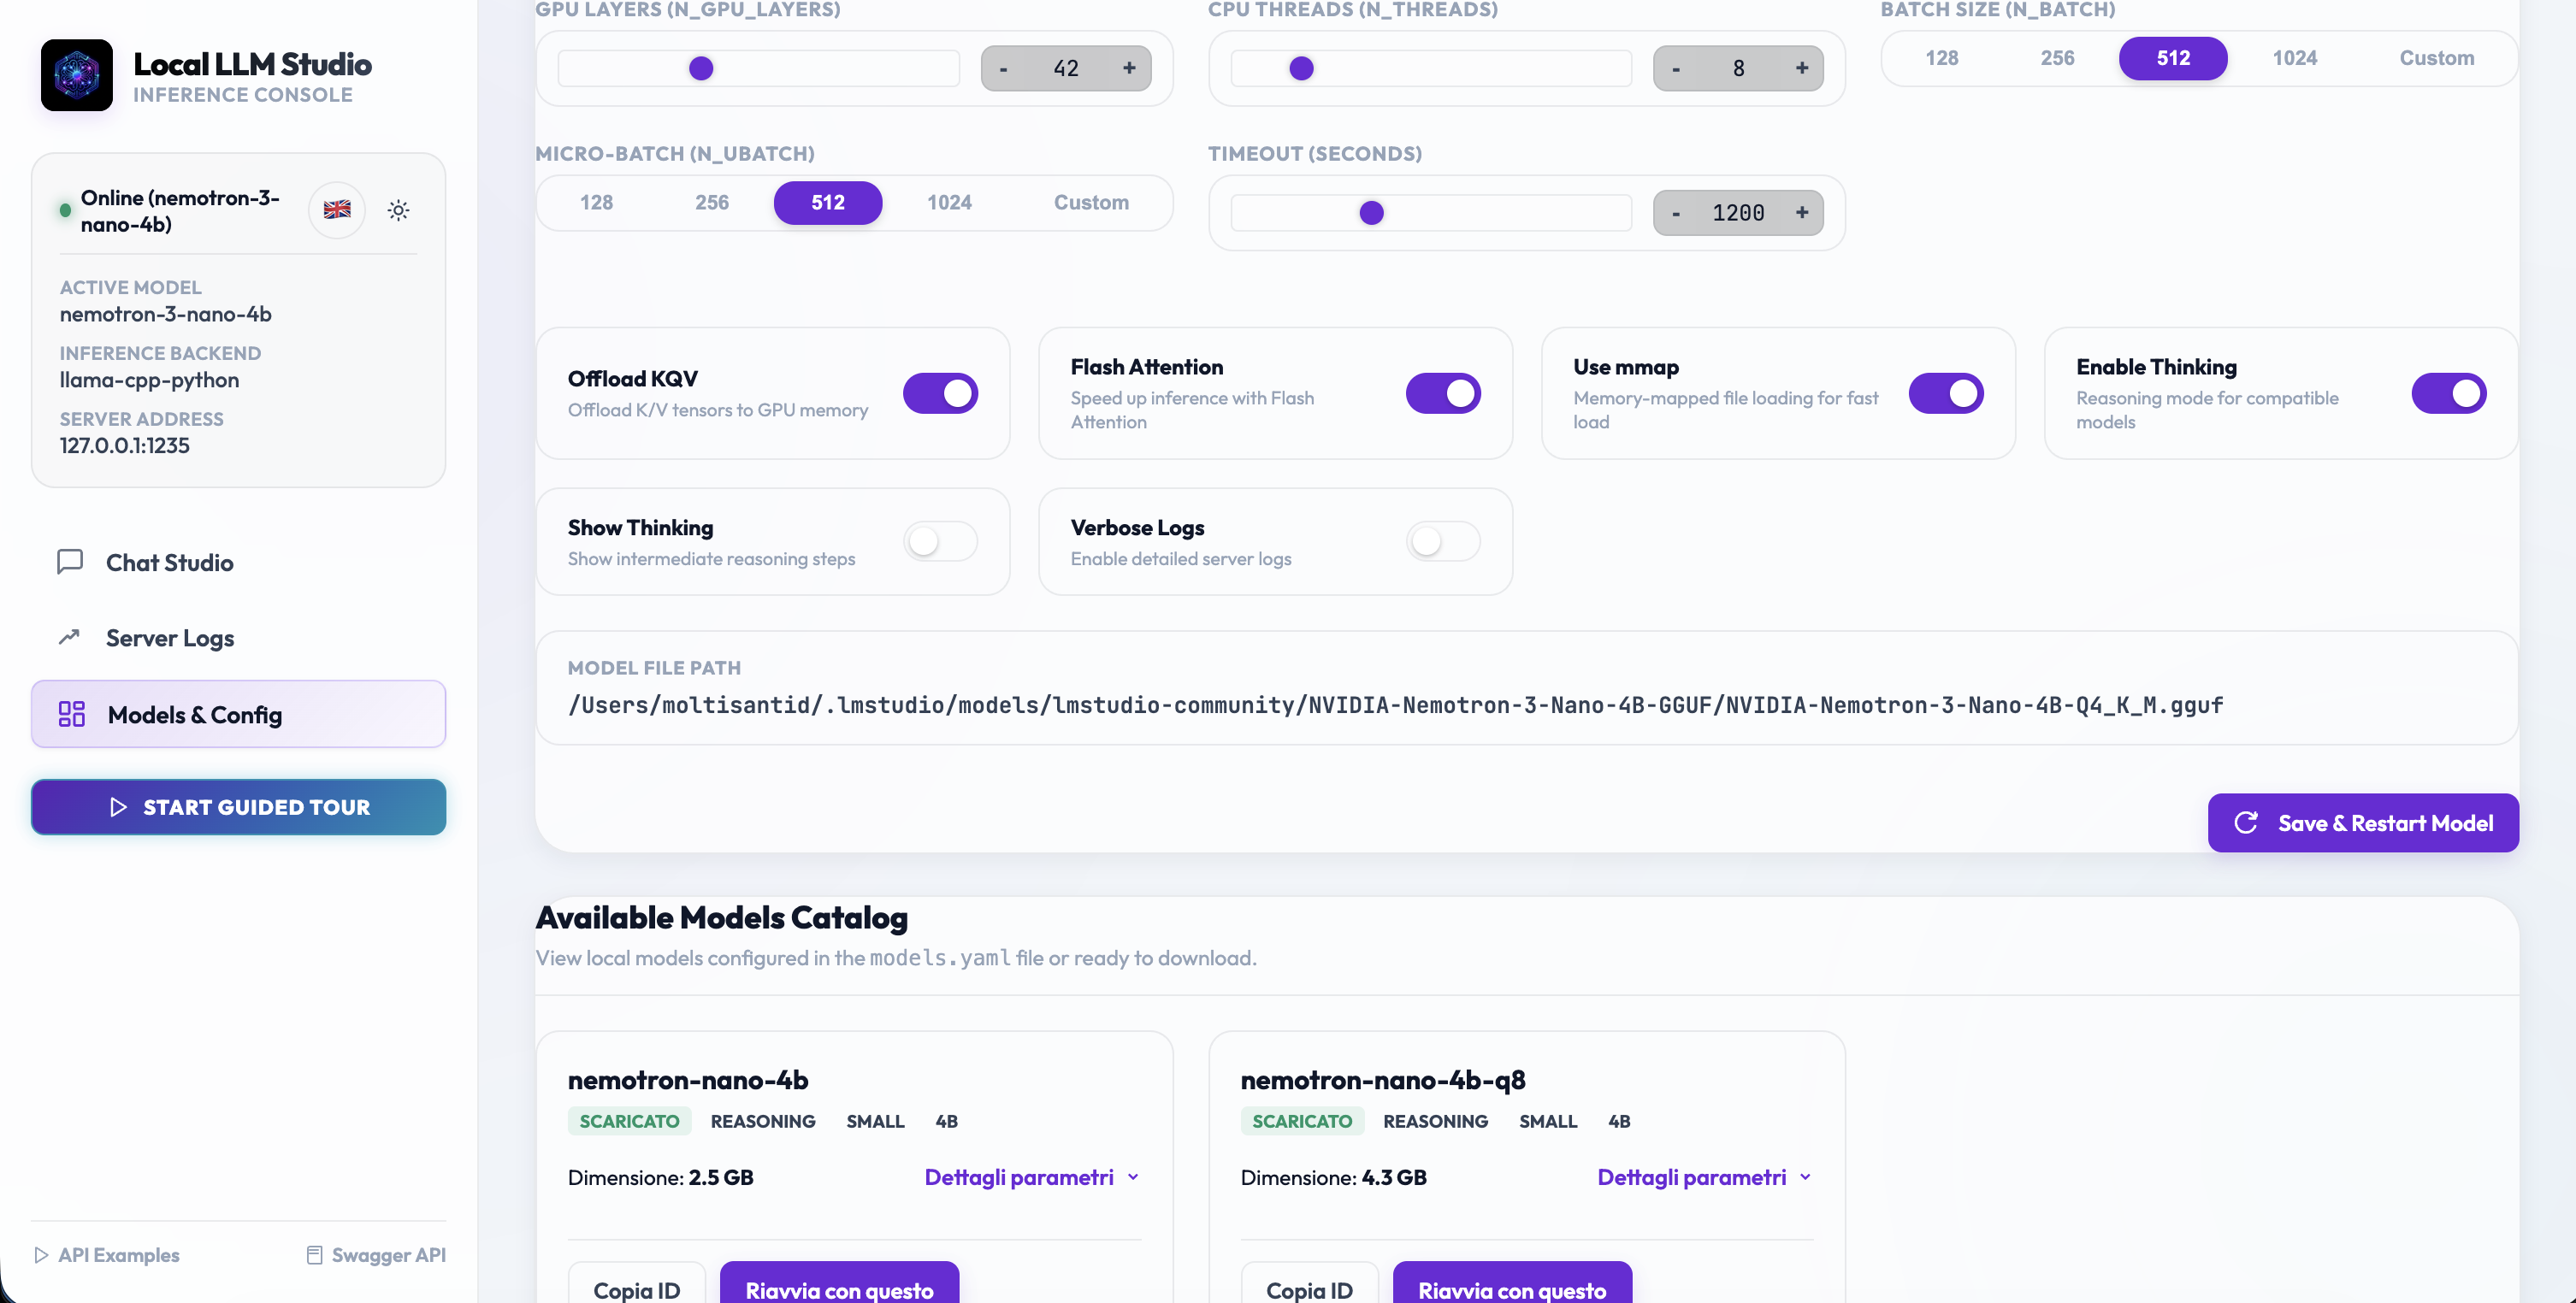2576x1303 pixels.
Task: Click the Models & Config grid icon
Action: (x=72, y=714)
